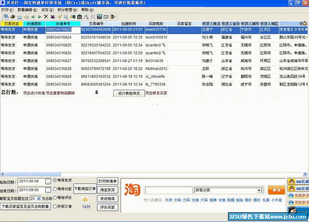Open the end date picker button
The image size is (309, 222).
(48, 189)
